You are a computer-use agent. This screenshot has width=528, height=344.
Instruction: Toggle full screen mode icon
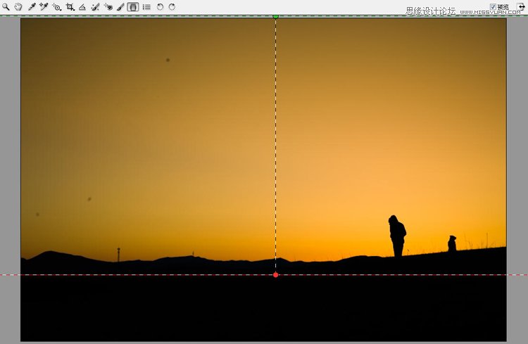click(521, 7)
